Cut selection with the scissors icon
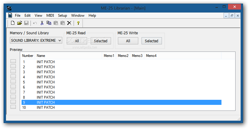This screenshot has width=249, height=129. point(42,23)
